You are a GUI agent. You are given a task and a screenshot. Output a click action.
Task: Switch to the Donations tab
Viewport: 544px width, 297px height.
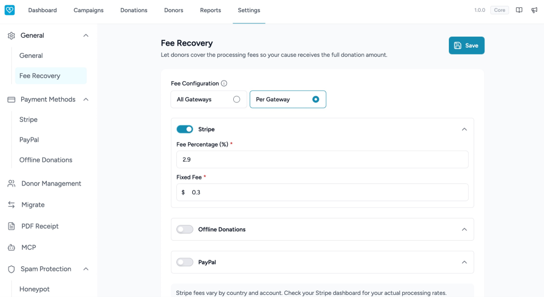pyautogui.click(x=134, y=11)
